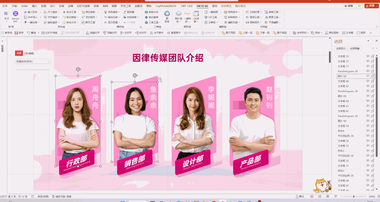Select Parallelogram 30 above 图片 69

(348, 71)
